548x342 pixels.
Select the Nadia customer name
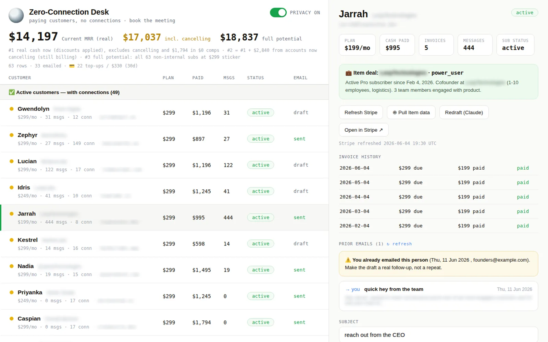point(26,266)
